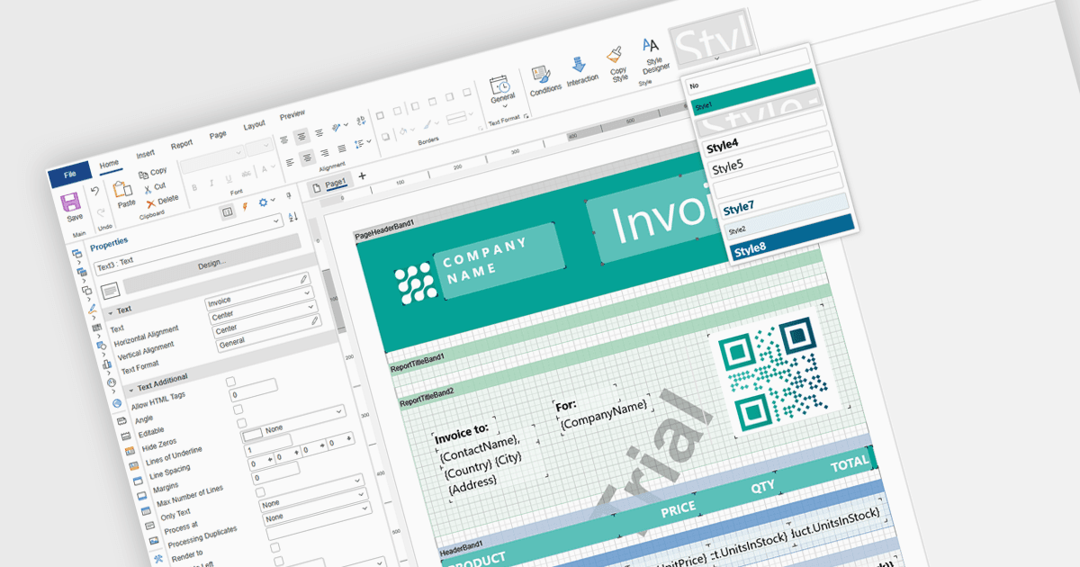This screenshot has width=1080, height=567.
Task: Click the Design... button
Action: pos(211,265)
